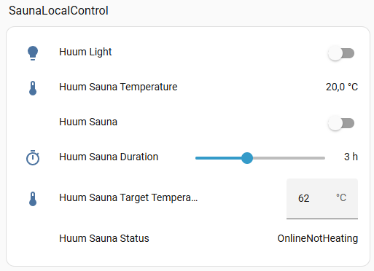Open Huum Sauna Status entity info
The width and height of the screenshot is (374, 271).
coord(104,238)
